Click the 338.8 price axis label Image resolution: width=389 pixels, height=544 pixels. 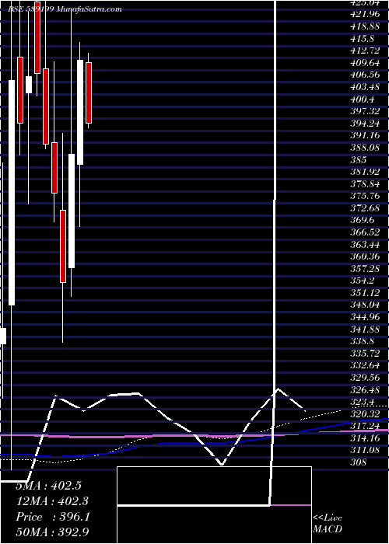[x=362, y=341]
